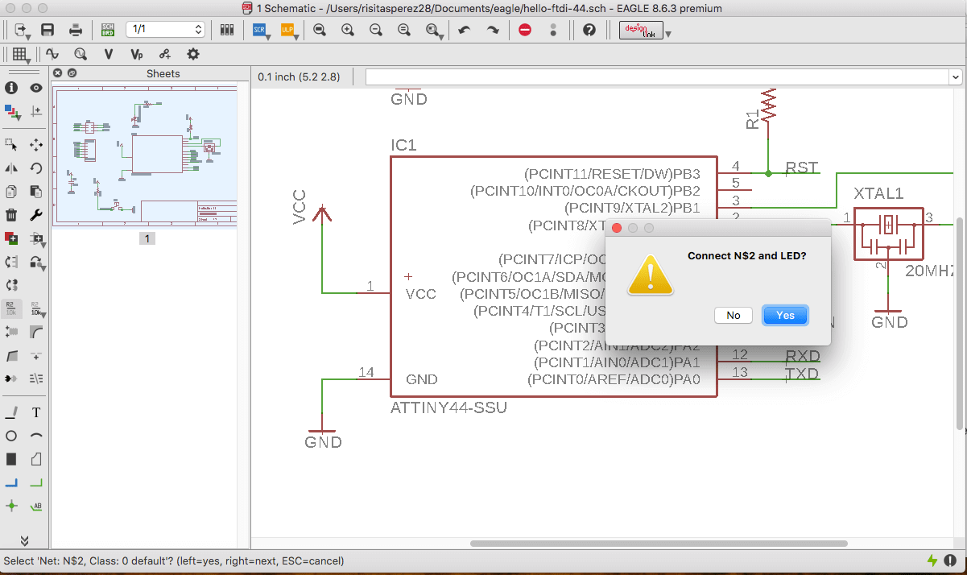Click No in the connect dialog
This screenshot has height=575, width=967.
[734, 315]
